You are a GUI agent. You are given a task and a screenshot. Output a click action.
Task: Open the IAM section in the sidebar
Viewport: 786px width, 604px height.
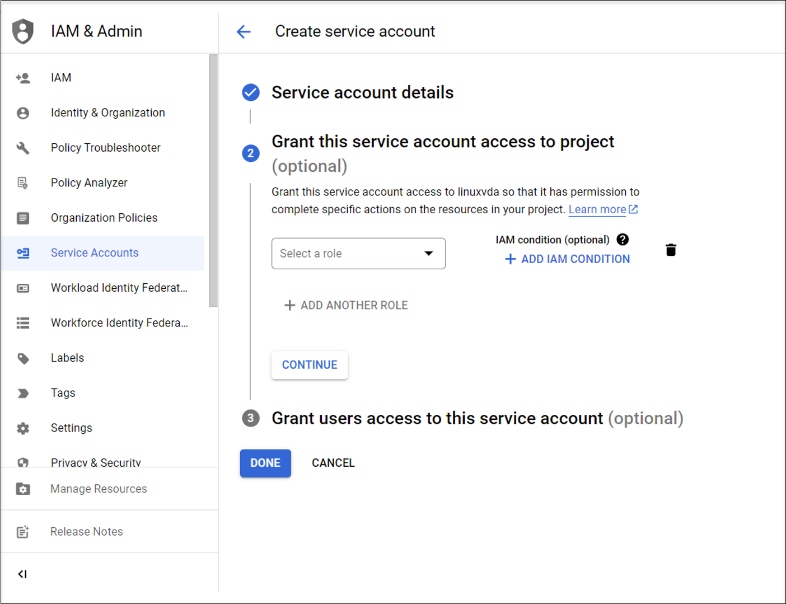point(60,77)
